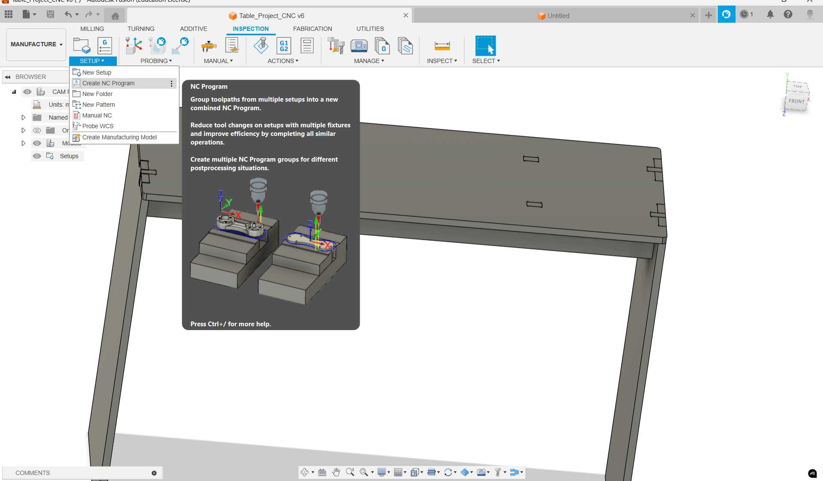This screenshot has width=823, height=481.
Task: Open the Extensions icon in the title bar
Action: pos(726,15)
